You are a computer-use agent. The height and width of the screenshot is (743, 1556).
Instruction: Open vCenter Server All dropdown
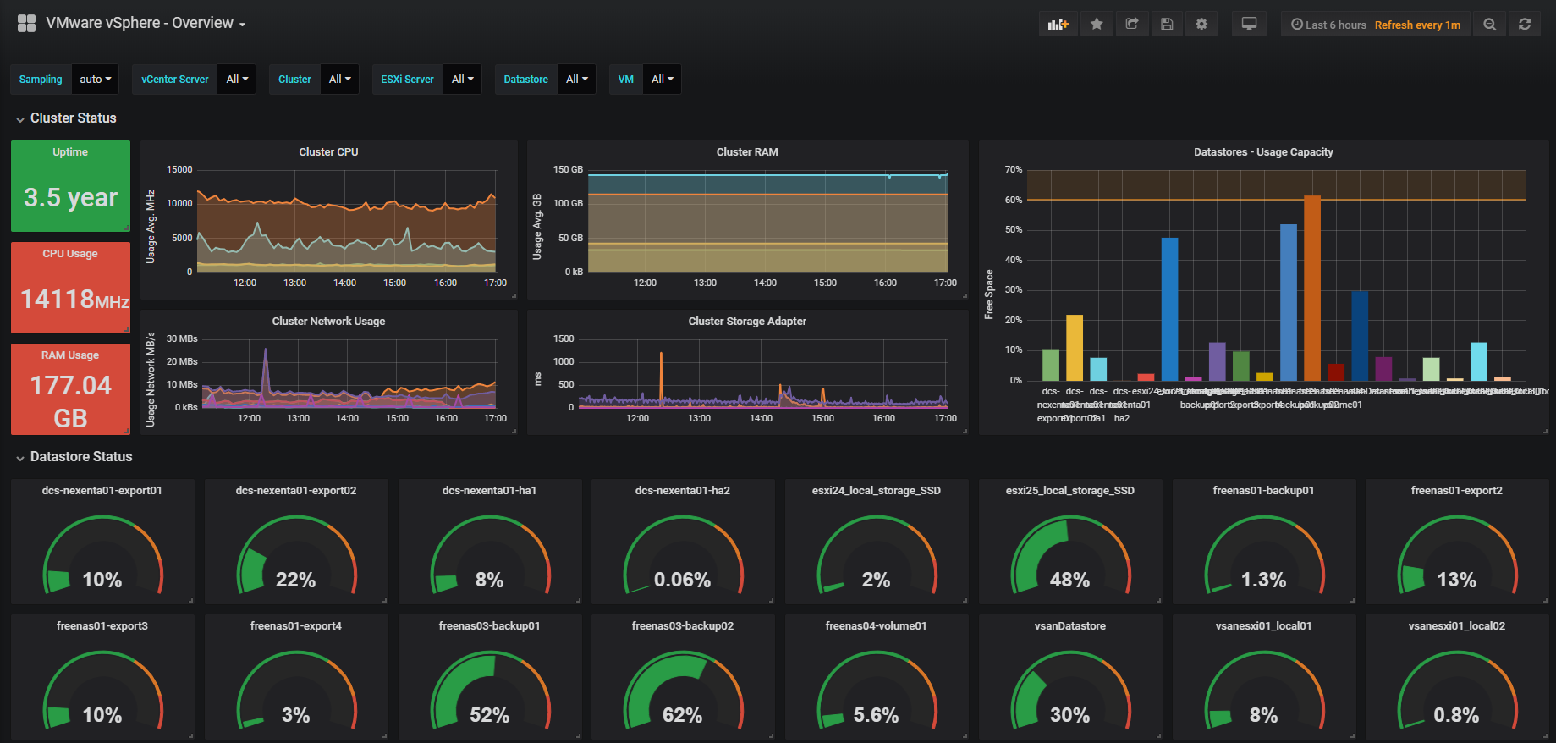coord(237,80)
